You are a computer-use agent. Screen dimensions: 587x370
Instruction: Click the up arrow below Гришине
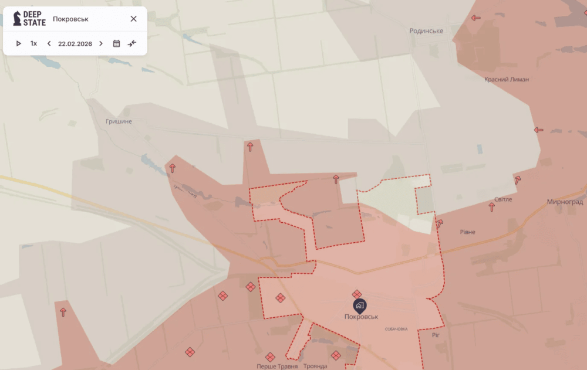[172, 168]
